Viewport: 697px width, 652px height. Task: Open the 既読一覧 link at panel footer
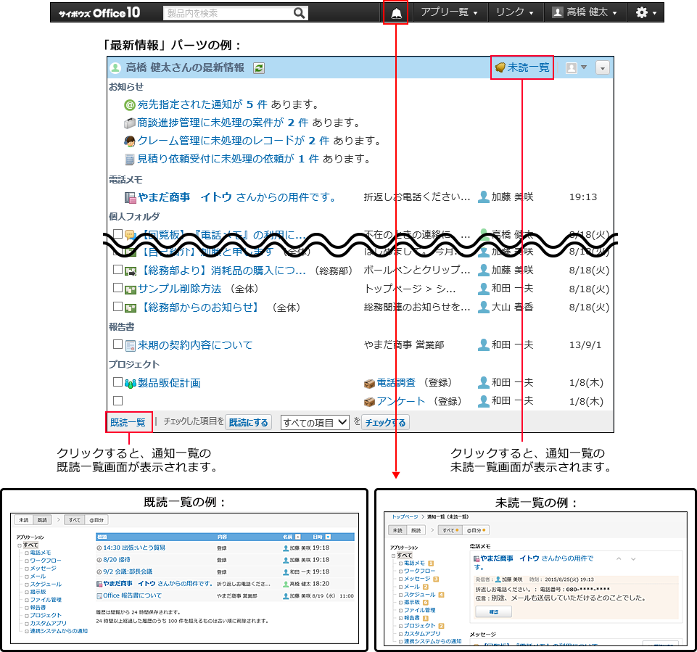point(128,423)
